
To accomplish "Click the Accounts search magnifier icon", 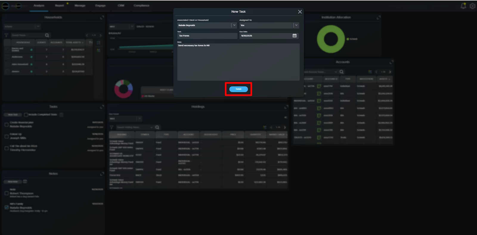I will pyautogui.click(x=341, y=72).
